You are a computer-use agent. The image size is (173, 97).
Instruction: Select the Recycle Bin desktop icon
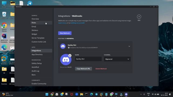[x=4, y=15]
